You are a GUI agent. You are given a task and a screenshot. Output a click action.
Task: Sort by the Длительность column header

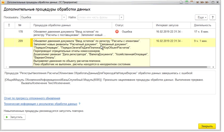pos(201,25)
